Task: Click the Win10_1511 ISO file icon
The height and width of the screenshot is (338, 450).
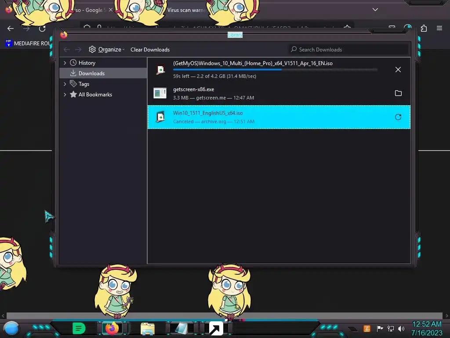Action: [x=160, y=117]
